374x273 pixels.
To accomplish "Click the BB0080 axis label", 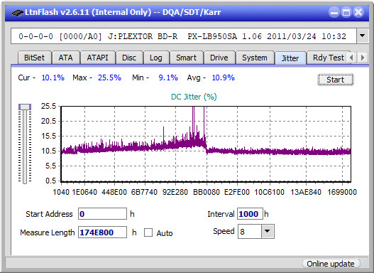I will click(207, 192).
